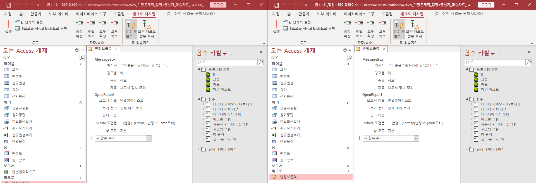
Task: Click the 로그인 button in the left window title bar
Action: (218, 5)
